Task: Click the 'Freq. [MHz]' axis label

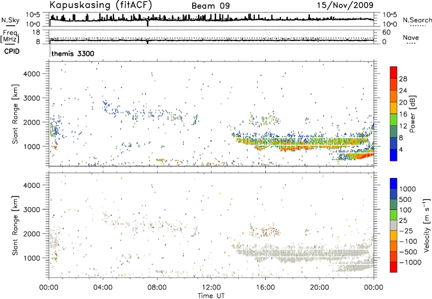Action: coord(10,37)
